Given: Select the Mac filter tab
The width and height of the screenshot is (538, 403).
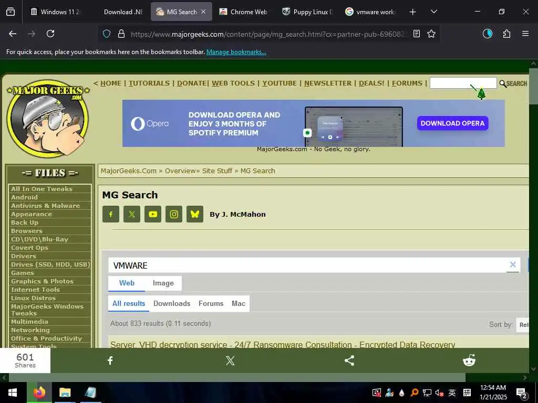Looking at the screenshot, I should pos(239,304).
